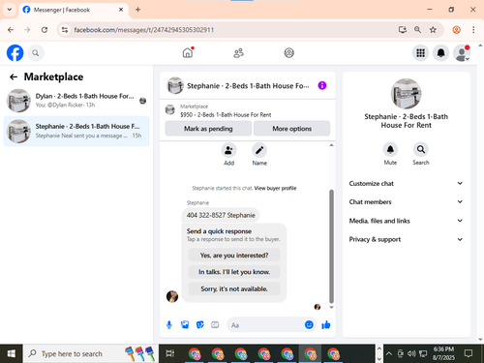Open the Facebook menu grid icon
The height and width of the screenshot is (363, 484).
(420, 53)
